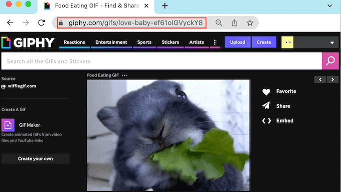The image size is (341, 192).
Task: Click the user avatar with eyes
Action: point(287,42)
